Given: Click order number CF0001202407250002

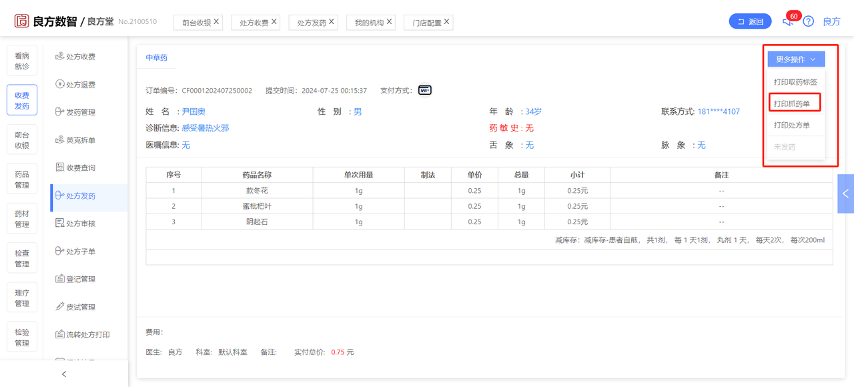Looking at the screenshot, I should (217, 91).
